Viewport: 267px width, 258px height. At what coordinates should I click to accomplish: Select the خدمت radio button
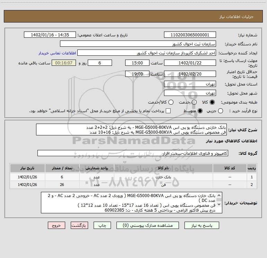[194, 102]
